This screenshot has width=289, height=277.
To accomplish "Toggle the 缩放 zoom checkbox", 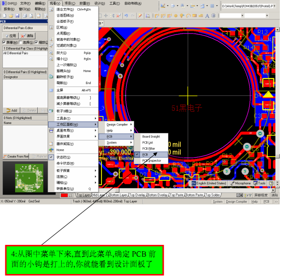I will 36,42.
